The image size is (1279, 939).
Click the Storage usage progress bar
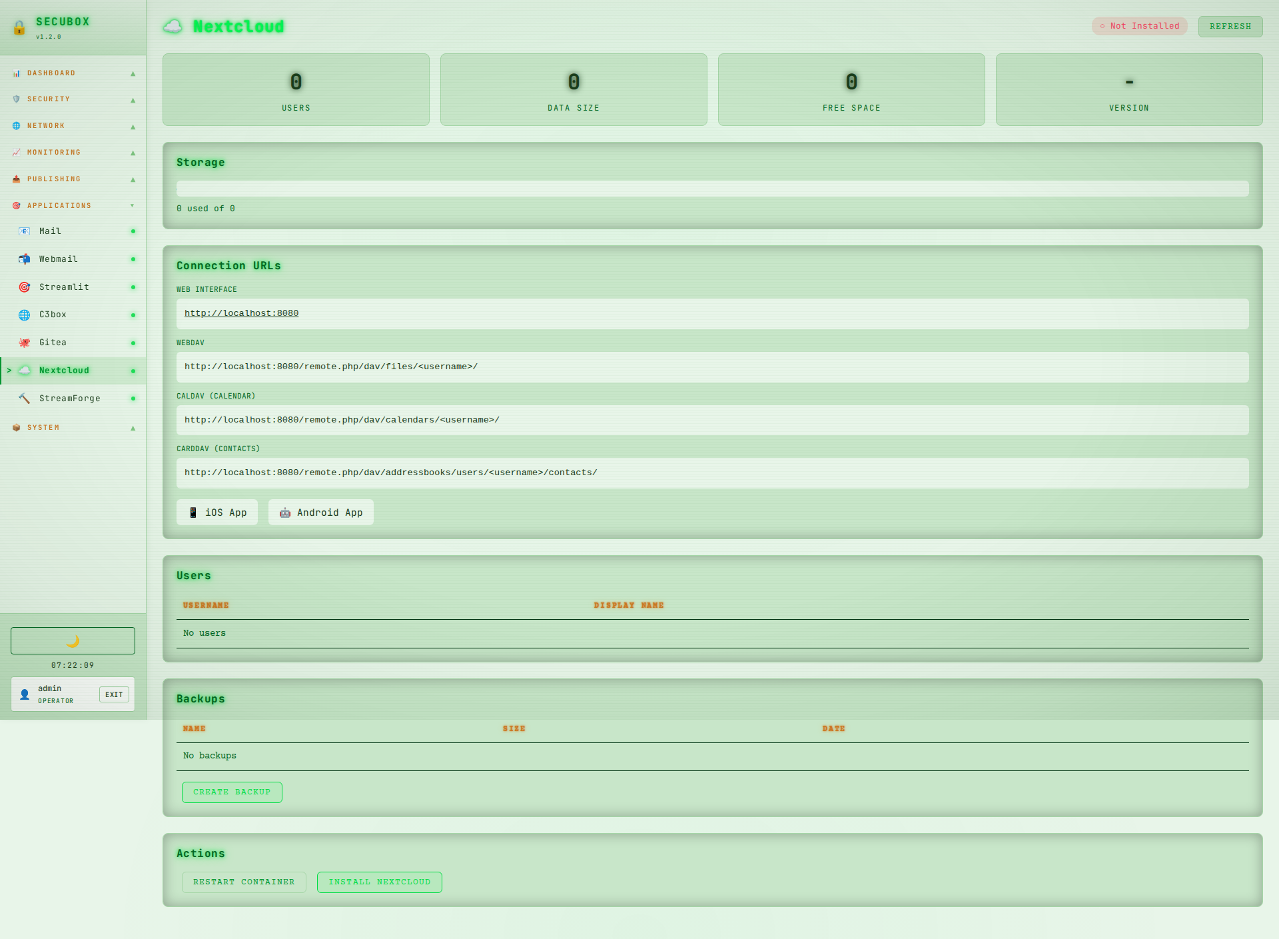[712, 189]
